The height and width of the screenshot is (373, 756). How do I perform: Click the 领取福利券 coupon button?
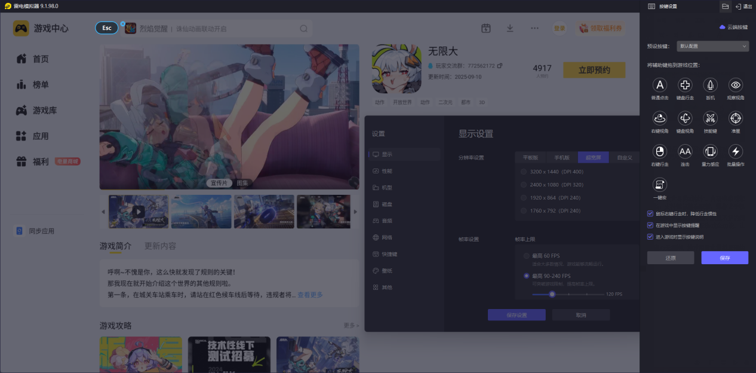[601, 28]
